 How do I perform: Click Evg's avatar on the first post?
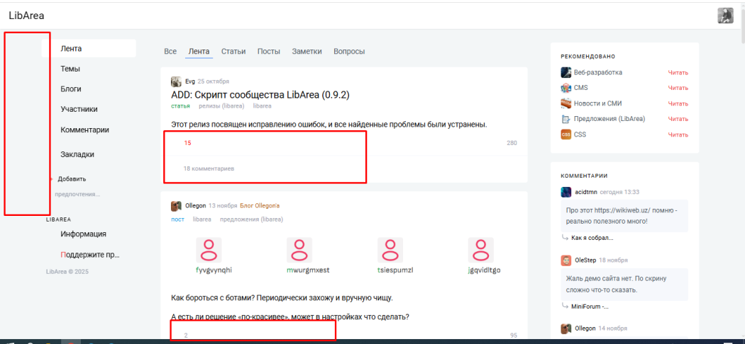coord(176,81)
